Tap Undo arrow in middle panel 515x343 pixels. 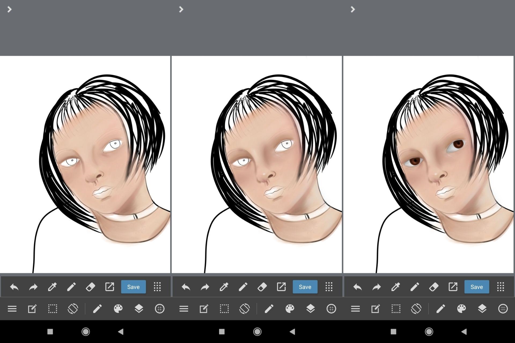tap(186, 287)
